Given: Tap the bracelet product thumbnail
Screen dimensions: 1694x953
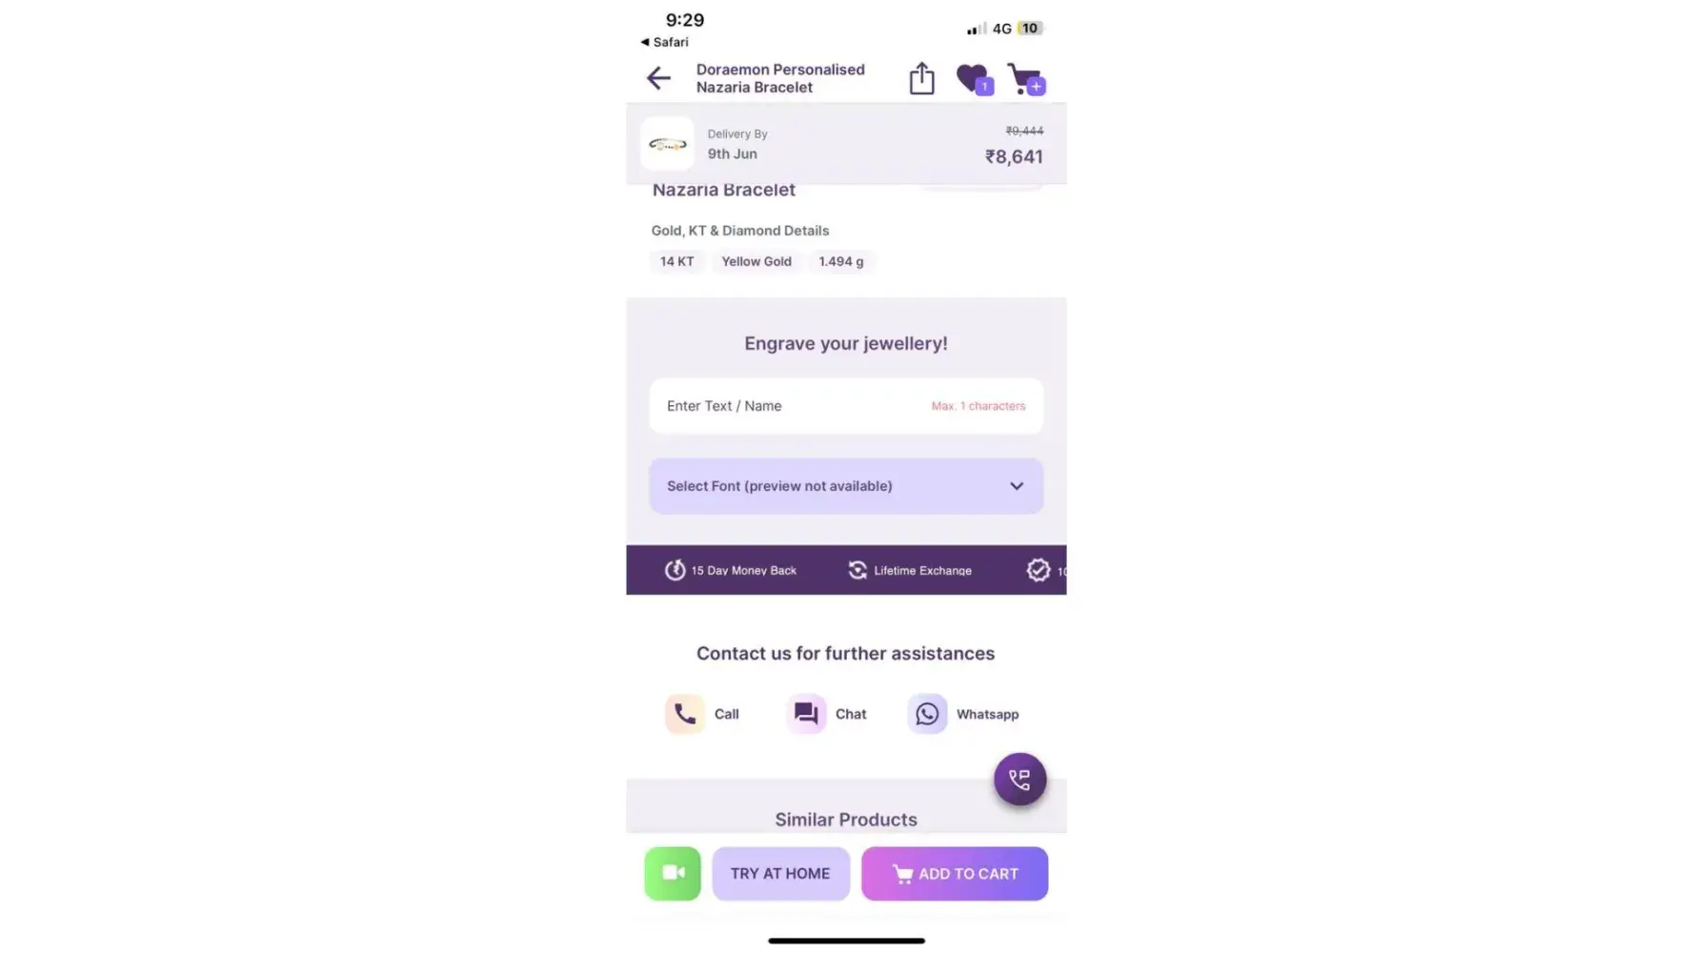Looking at the screenshot, I should pos(667,144).
